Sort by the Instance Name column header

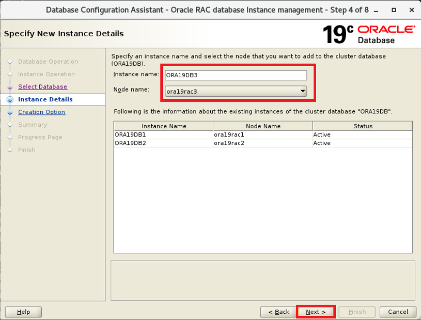tap(163, 126)
